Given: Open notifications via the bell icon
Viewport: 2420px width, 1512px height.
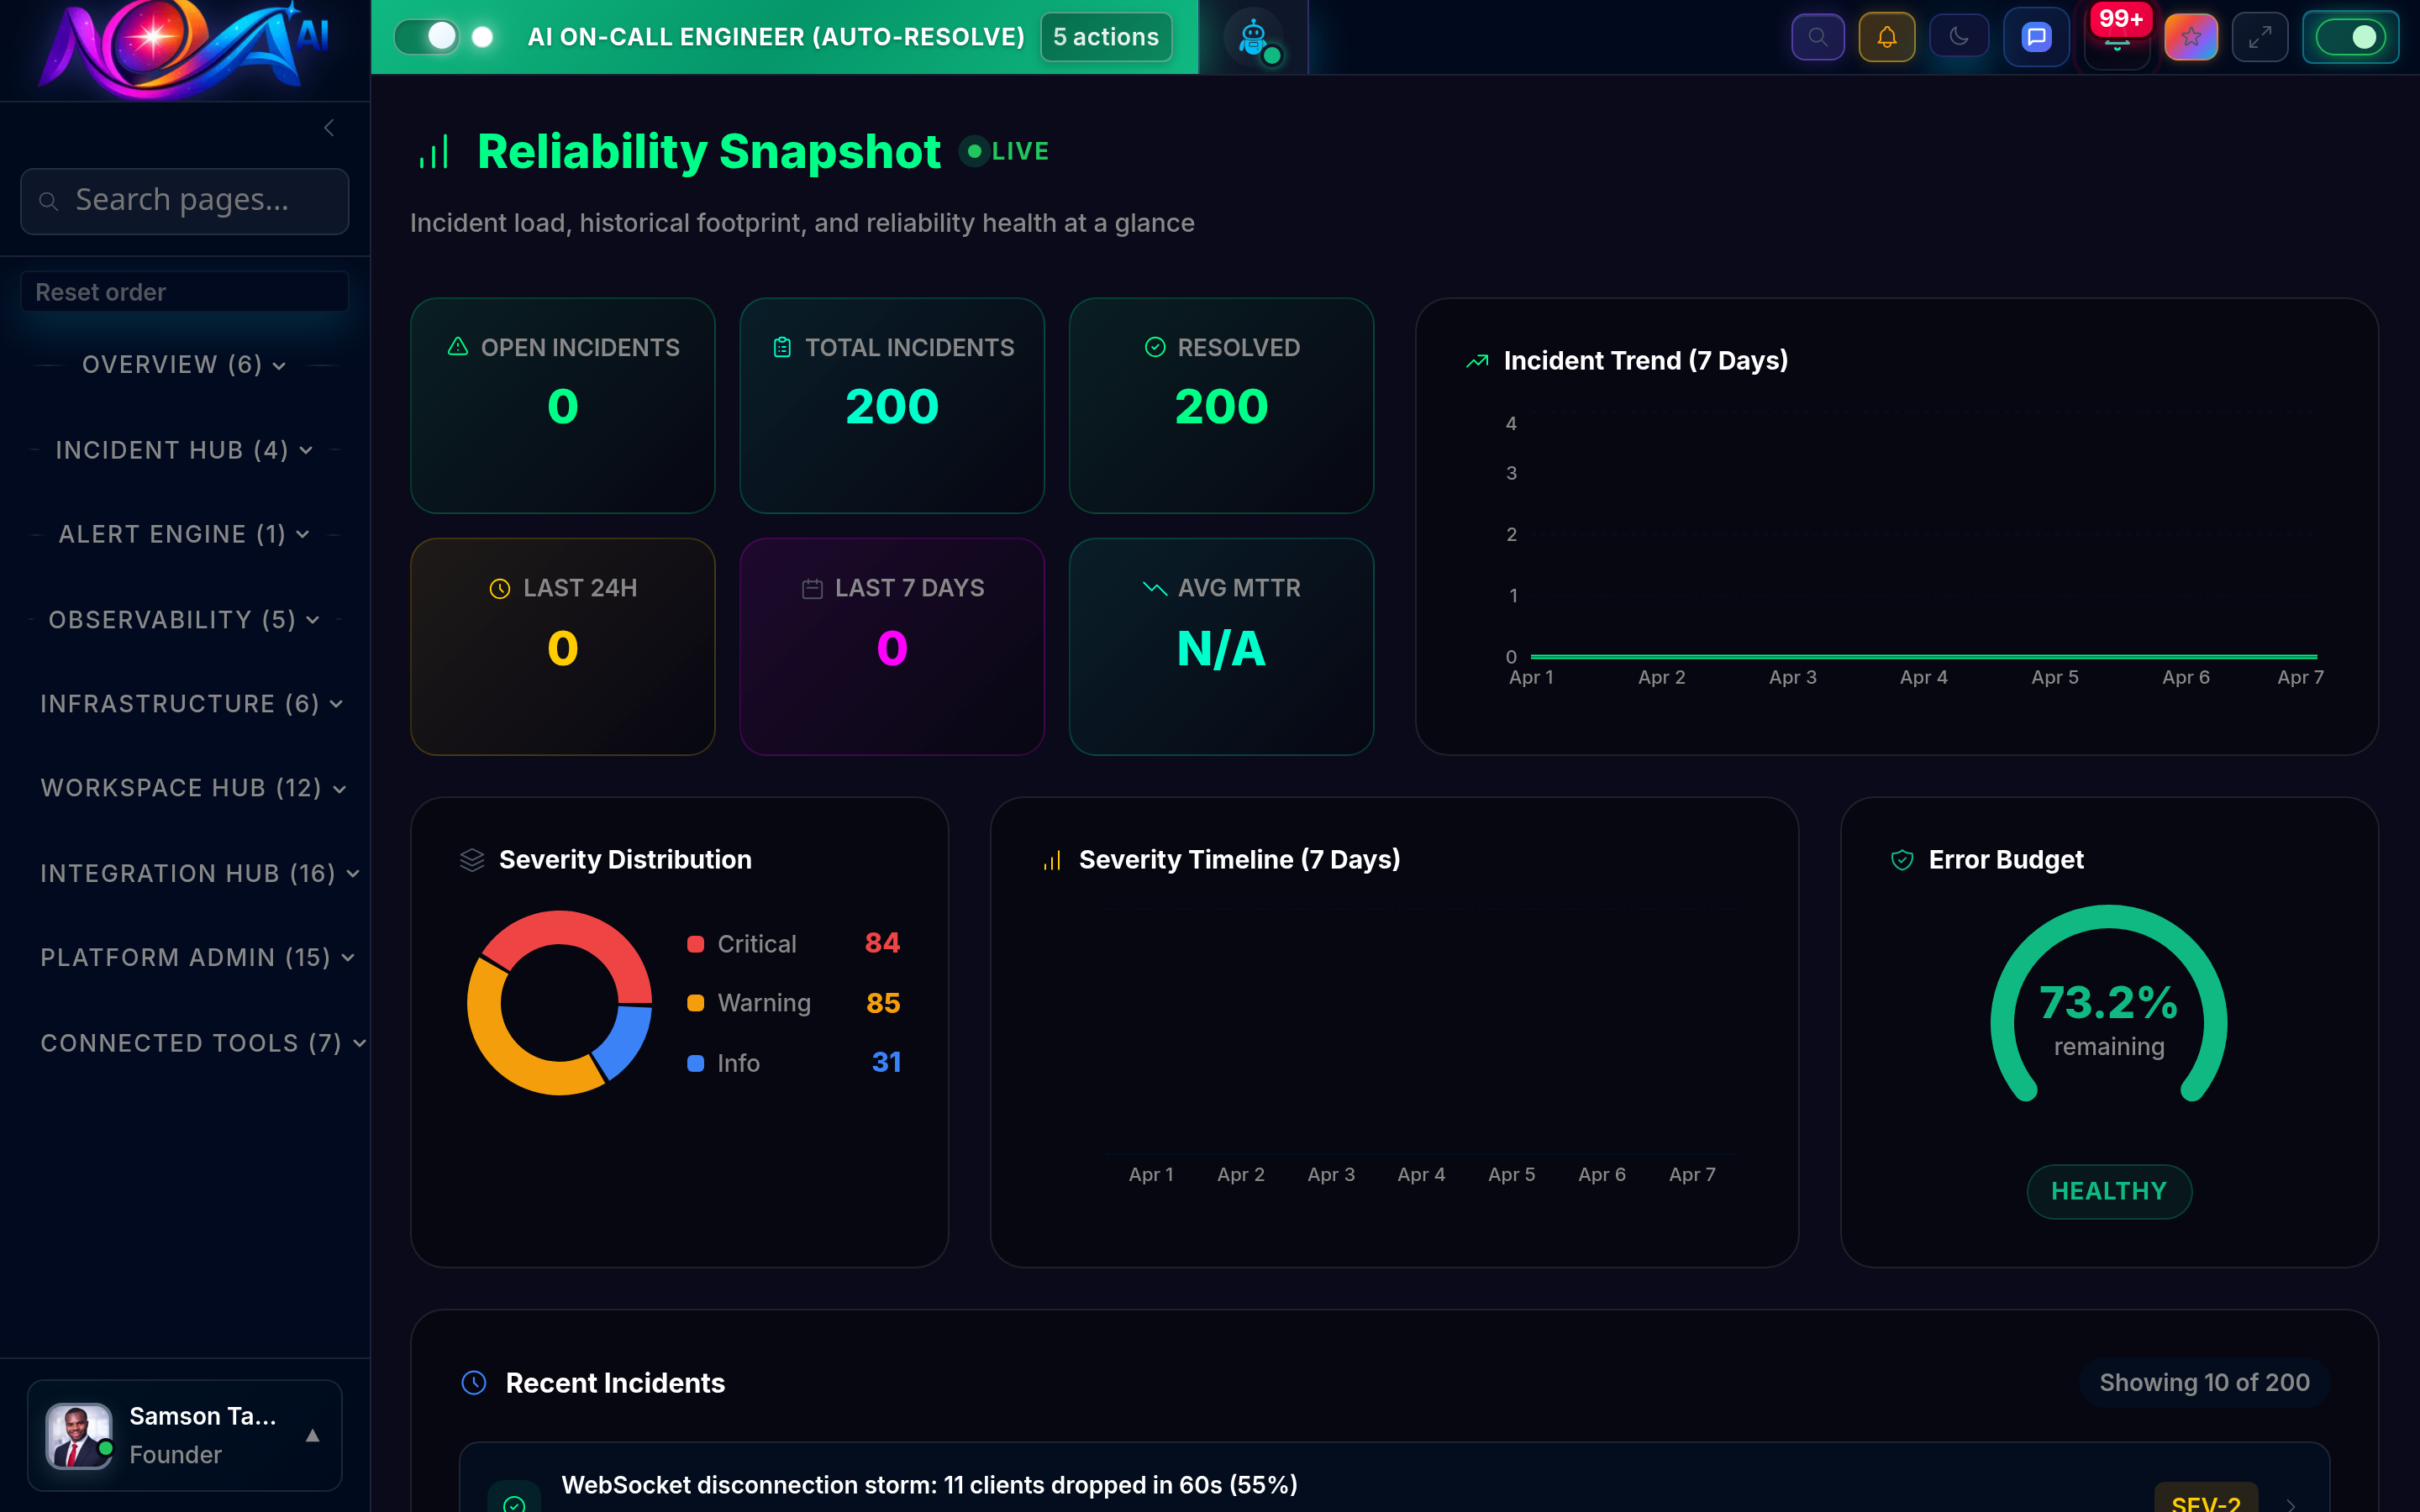Looking at the screenshot, I should tap(1888, 36).
